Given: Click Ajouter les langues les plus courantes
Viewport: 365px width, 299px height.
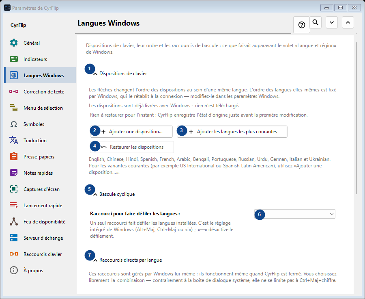Looking at the screenshot, I should coord(232,132).
